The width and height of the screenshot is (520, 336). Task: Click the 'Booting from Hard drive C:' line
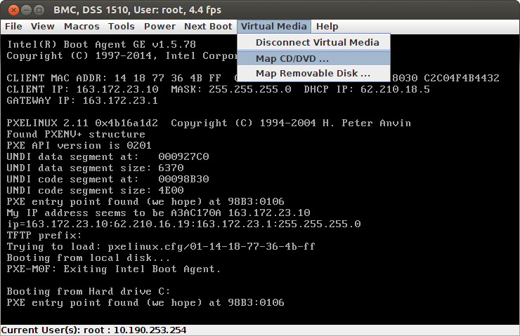tap(88, 291)
